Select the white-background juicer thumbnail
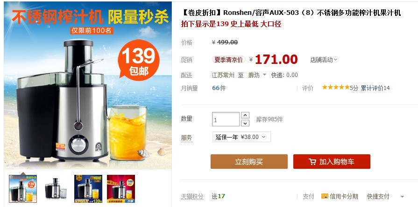This screenshot has height=207, width=418. [56, 189]
